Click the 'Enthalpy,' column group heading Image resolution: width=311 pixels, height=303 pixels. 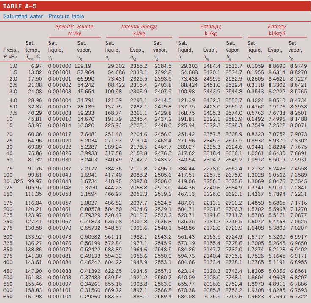point(211,26)
